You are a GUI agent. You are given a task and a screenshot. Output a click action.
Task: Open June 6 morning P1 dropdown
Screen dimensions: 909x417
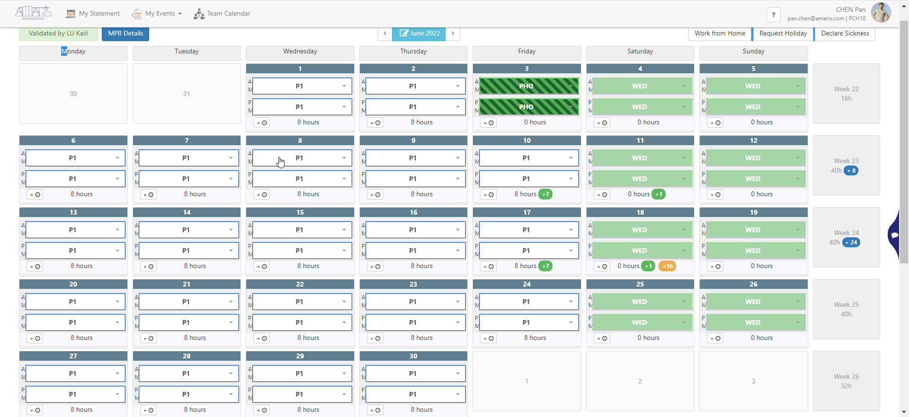click(x=75, y=158)
